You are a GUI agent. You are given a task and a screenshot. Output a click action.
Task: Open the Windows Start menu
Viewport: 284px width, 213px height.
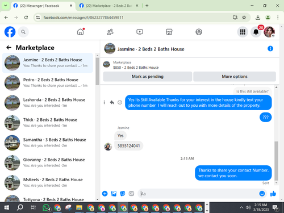pyautogui.click(x=7, y=207)
